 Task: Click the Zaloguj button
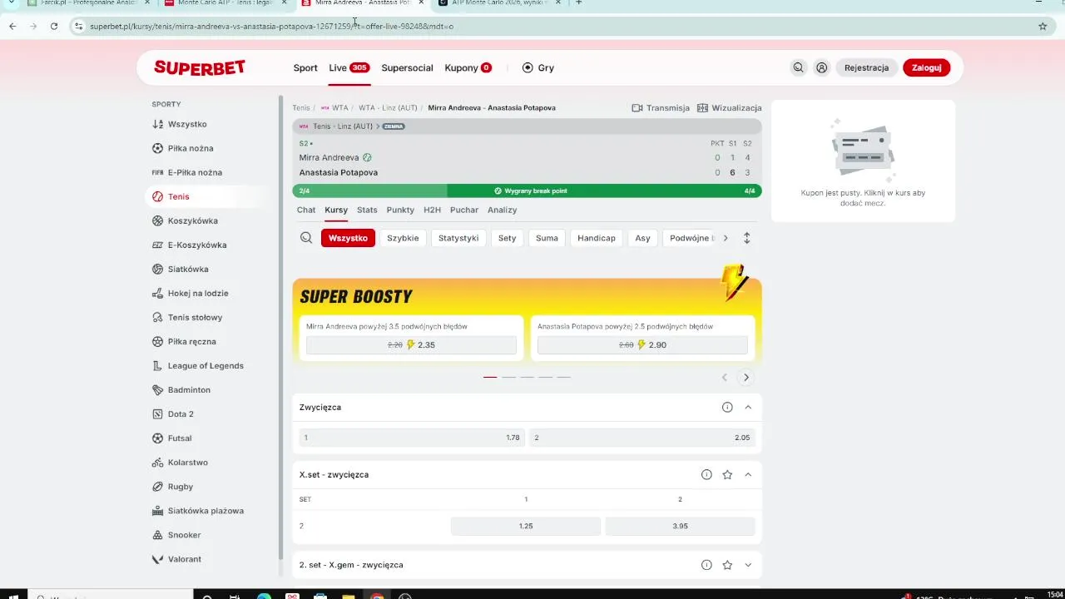[x=926, y=68]
